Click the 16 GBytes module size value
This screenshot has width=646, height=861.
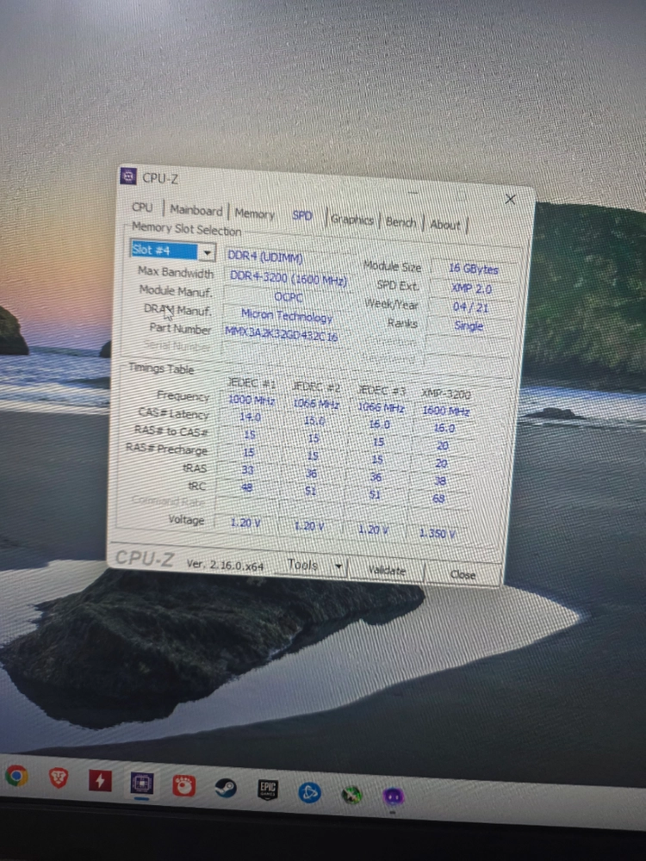[474, 269]
